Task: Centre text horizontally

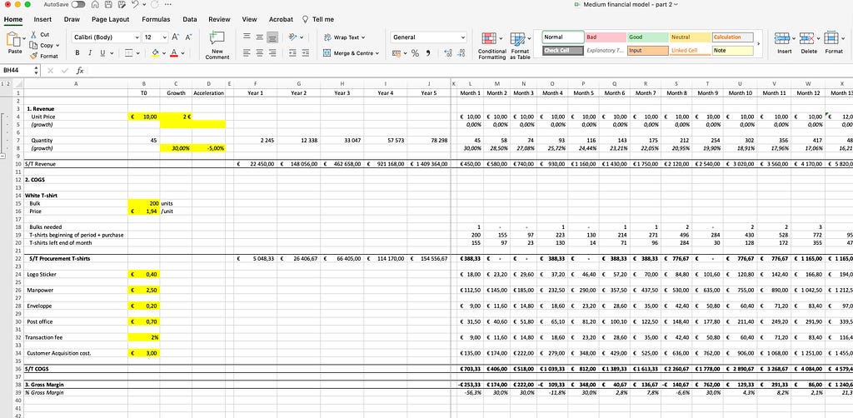Action: coord(260,53)
